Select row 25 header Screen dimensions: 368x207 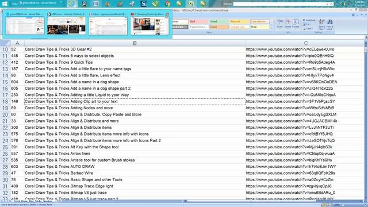point(5,147)
